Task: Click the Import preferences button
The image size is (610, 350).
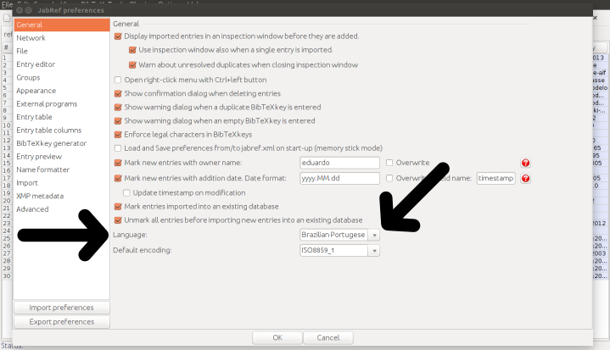Action: (62, 308)
